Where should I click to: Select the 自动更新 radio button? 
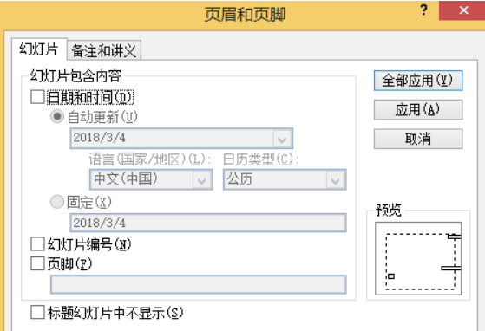click(x=57, y=117)
